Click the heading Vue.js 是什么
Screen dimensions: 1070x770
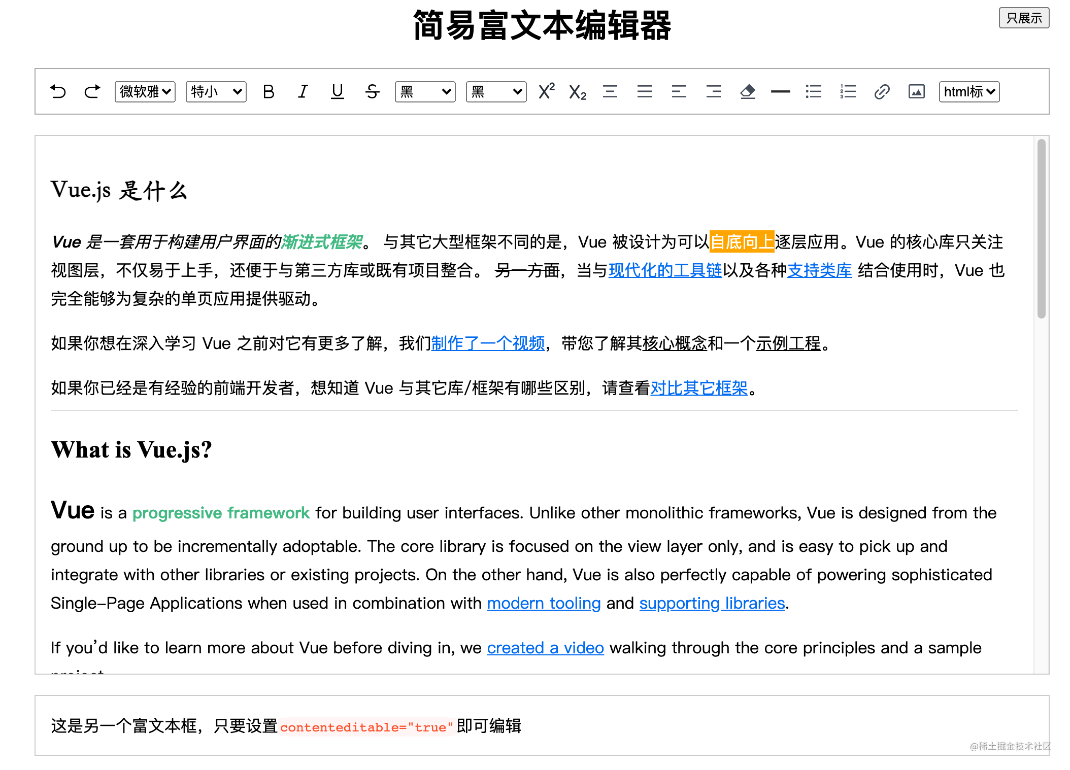[119, 191]
